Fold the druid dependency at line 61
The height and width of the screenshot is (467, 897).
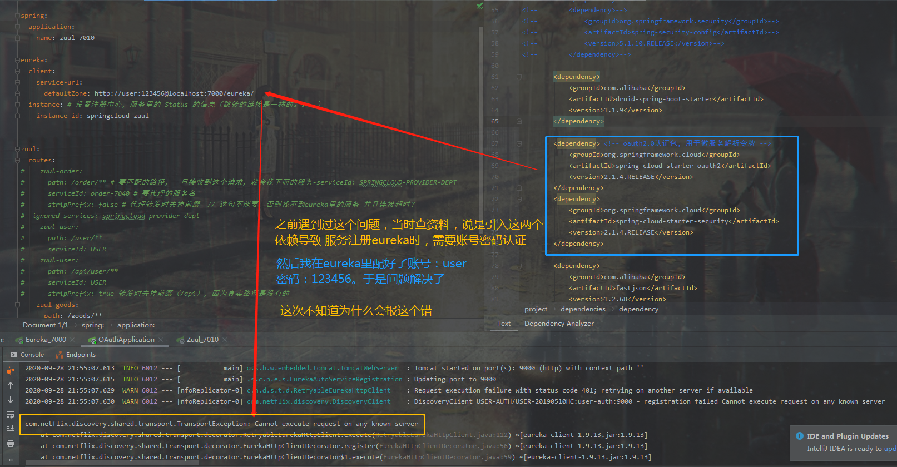[519, 77]
